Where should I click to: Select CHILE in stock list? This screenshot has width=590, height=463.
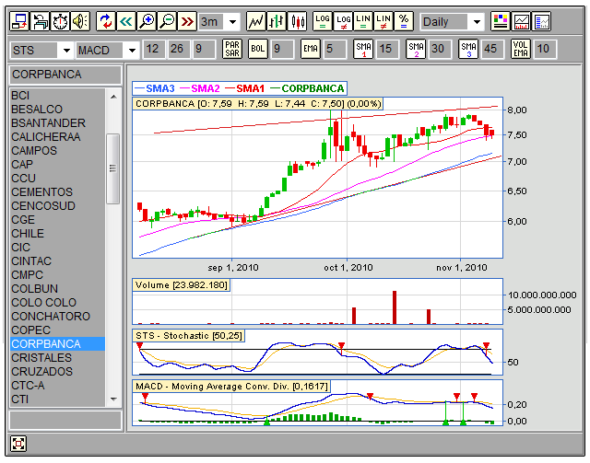[57, 234]
